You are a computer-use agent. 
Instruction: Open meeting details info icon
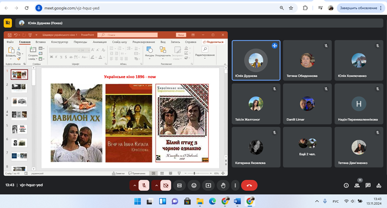click(x=346, y=185)
